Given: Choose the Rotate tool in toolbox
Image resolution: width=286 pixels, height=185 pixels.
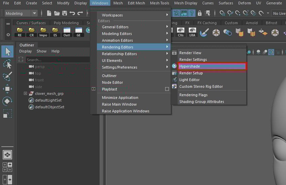Looking at the screenshot, I should 7,101.
